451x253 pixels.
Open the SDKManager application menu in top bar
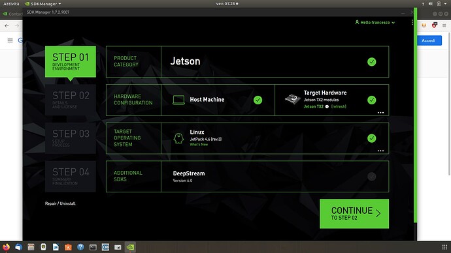[43, 4]
